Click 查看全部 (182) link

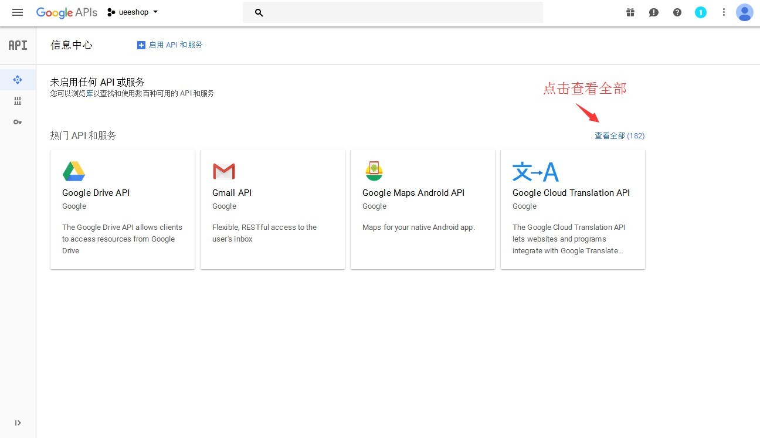tap(619, 135)
